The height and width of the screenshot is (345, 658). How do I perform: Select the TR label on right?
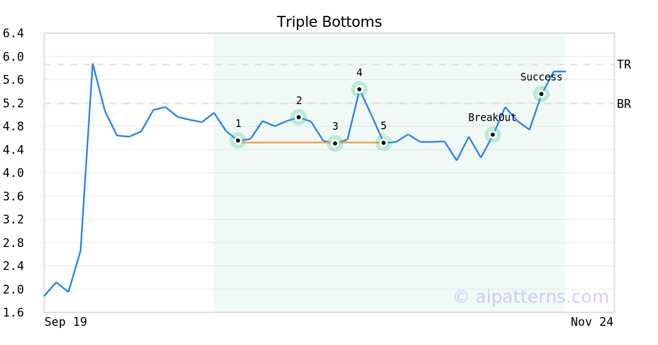click(624, 65)
